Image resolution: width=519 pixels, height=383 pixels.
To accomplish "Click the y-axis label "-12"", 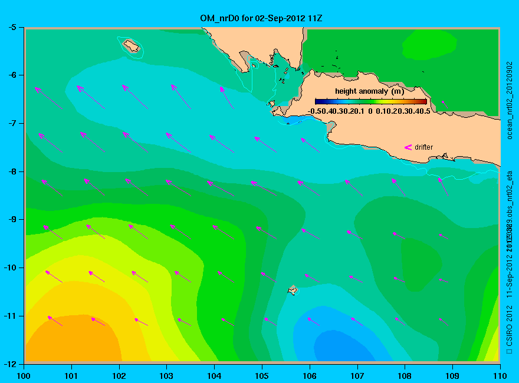I will click(10, 364).
